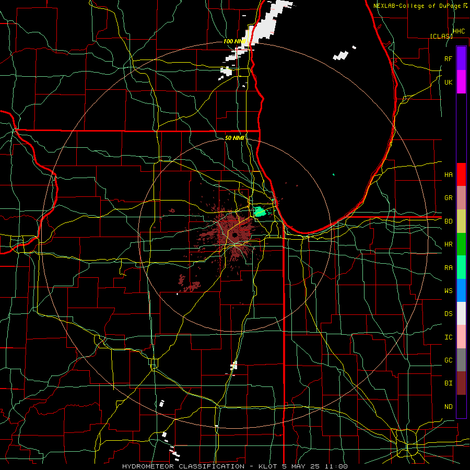Image resolution: width=470 pixels, height=470 pixels.
Task: Click the 'HYDROMETEOR CLASSIFICATION' title text
Action: point(183,466)
